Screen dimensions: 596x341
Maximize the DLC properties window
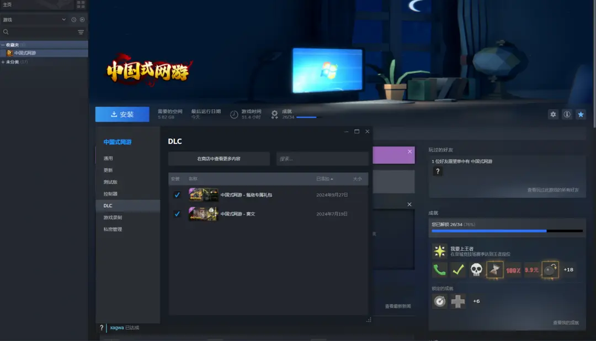356,131
